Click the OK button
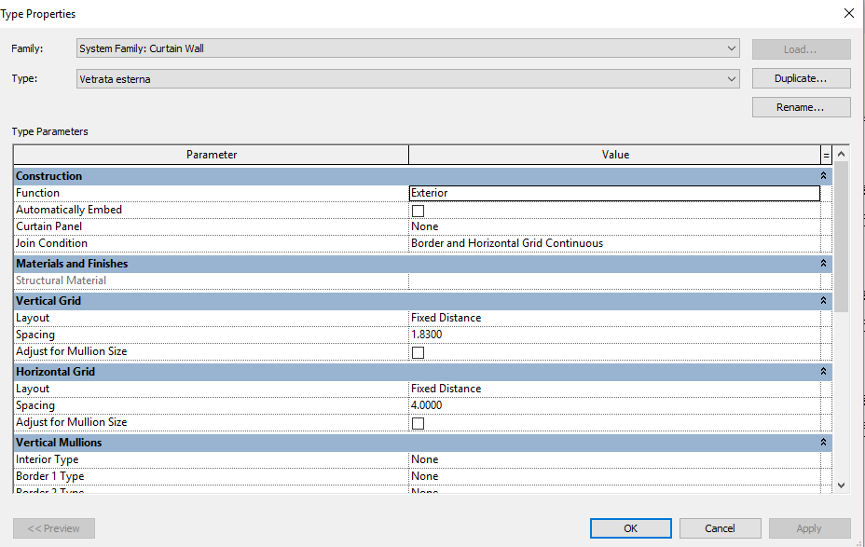The height and width of the screenshot is (547, 865). 630,528
